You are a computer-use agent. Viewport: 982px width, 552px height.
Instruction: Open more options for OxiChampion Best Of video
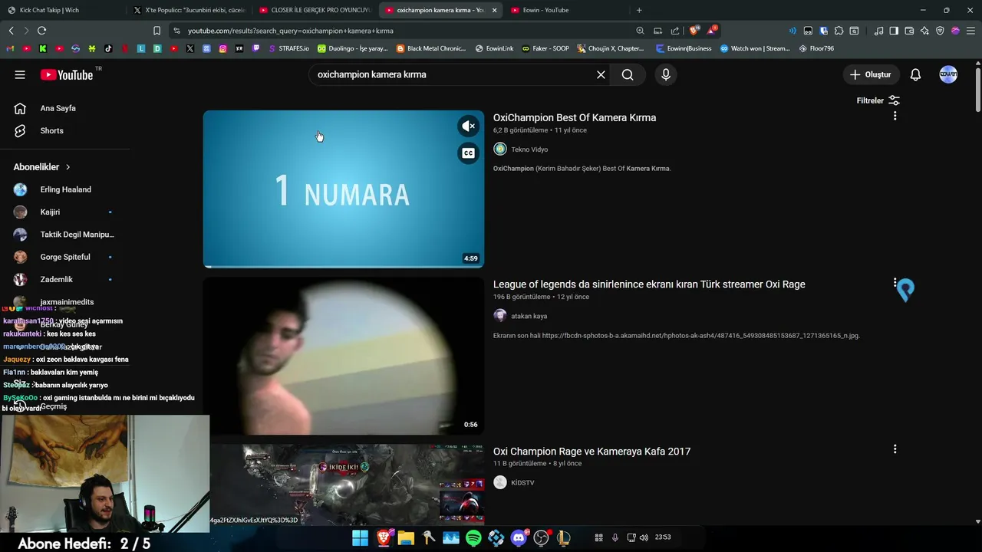pos(895,116)
